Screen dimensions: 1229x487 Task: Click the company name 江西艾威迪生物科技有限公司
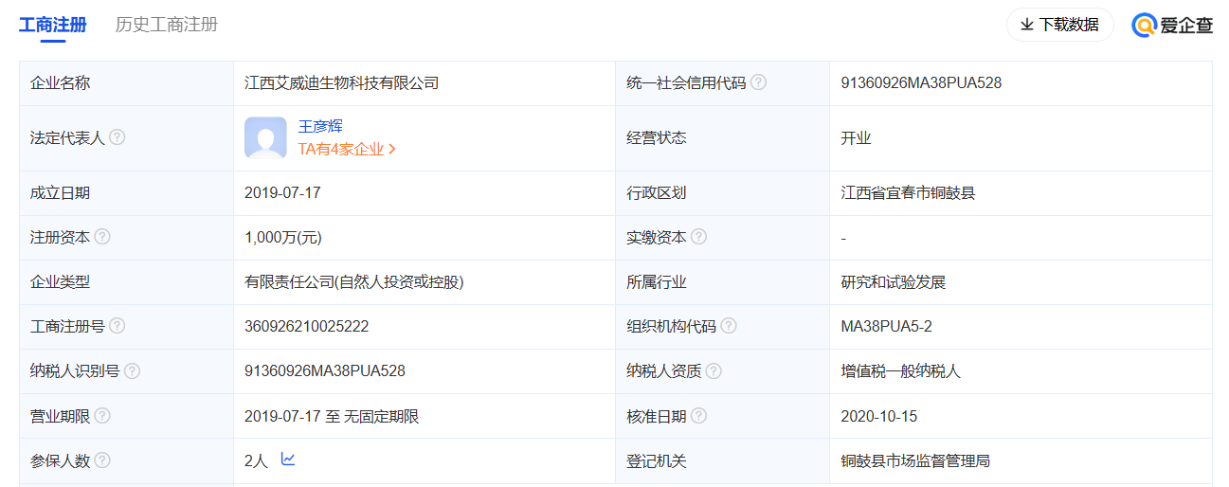[x=341, y=82]
